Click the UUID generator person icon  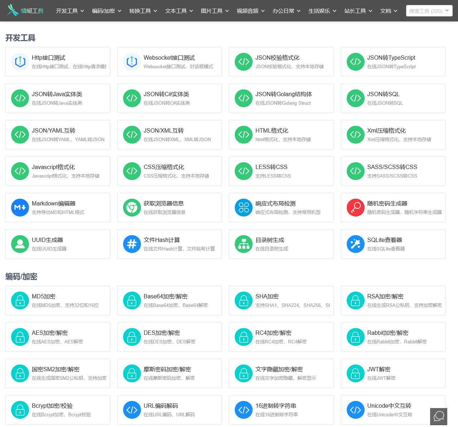point(20,244)
